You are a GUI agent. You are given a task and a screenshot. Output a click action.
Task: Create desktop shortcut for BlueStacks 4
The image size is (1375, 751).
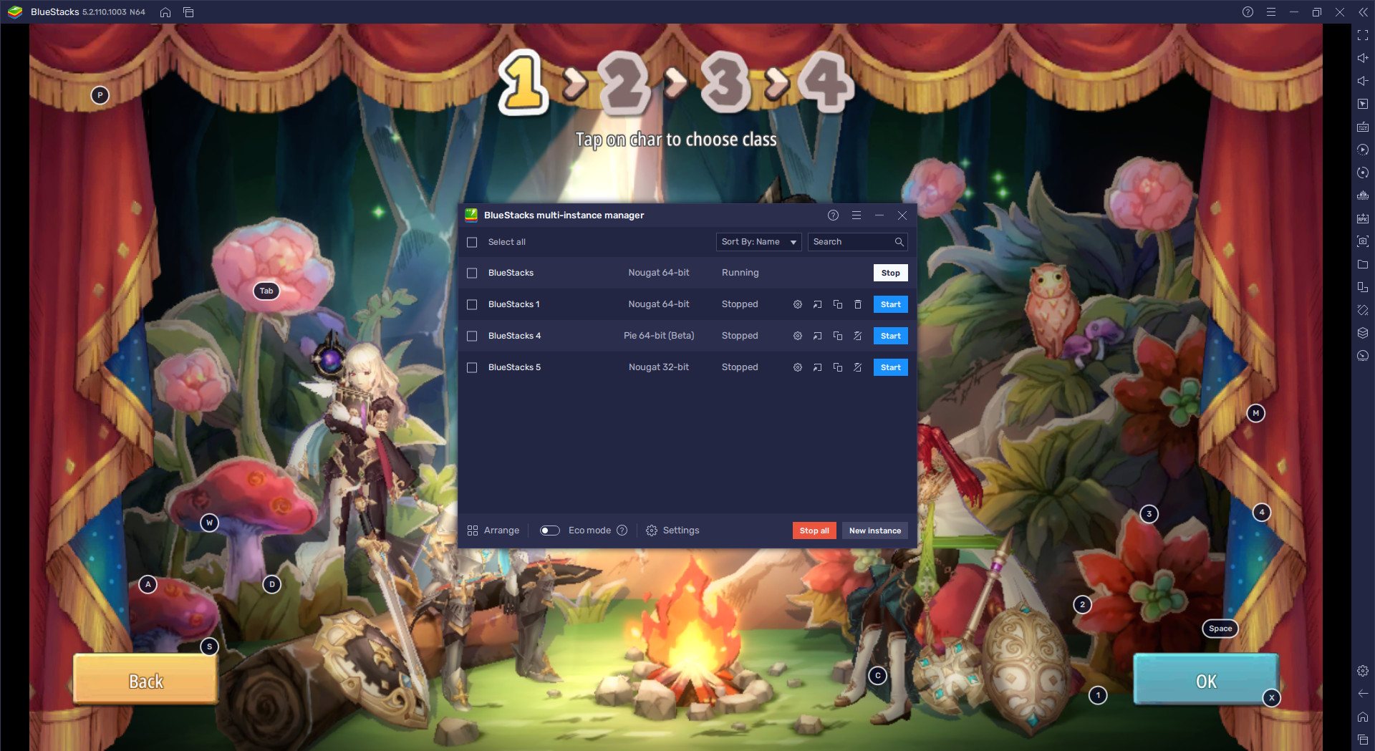tap(817, 336)
